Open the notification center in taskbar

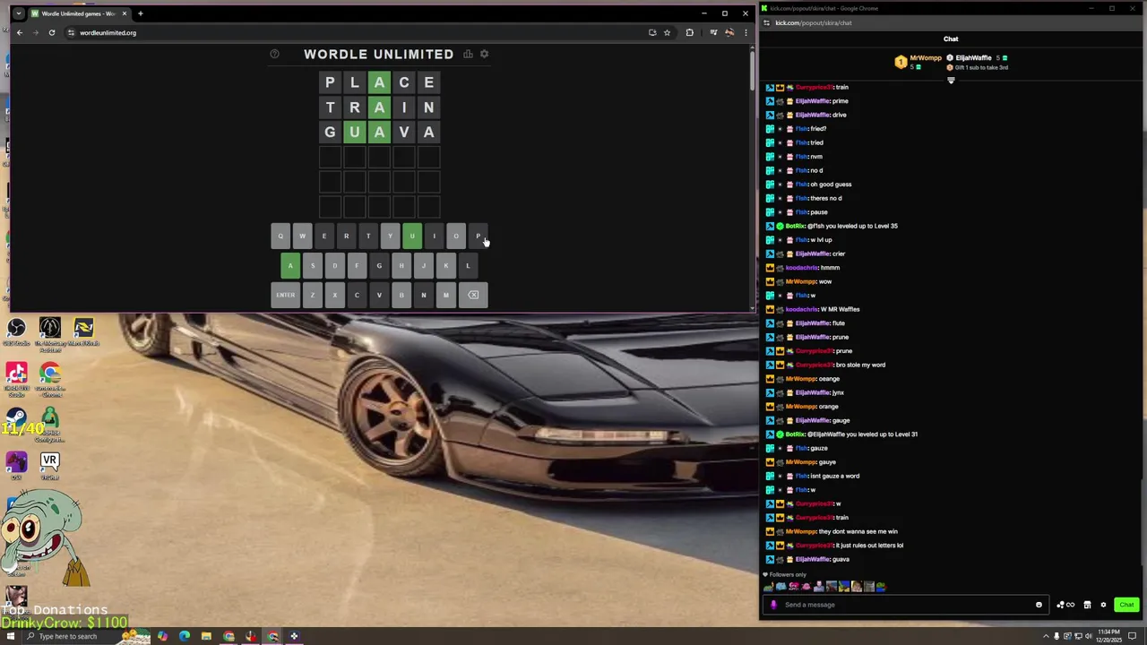1133,636
